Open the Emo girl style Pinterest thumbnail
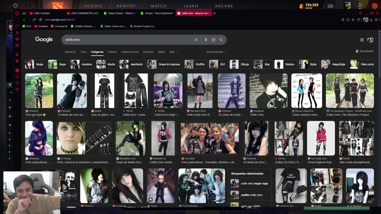The height and width of the screenshot is (214, 381). [x=39, y=91]
